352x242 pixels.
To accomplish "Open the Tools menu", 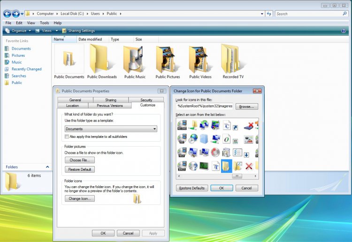I will coord(44,23).
